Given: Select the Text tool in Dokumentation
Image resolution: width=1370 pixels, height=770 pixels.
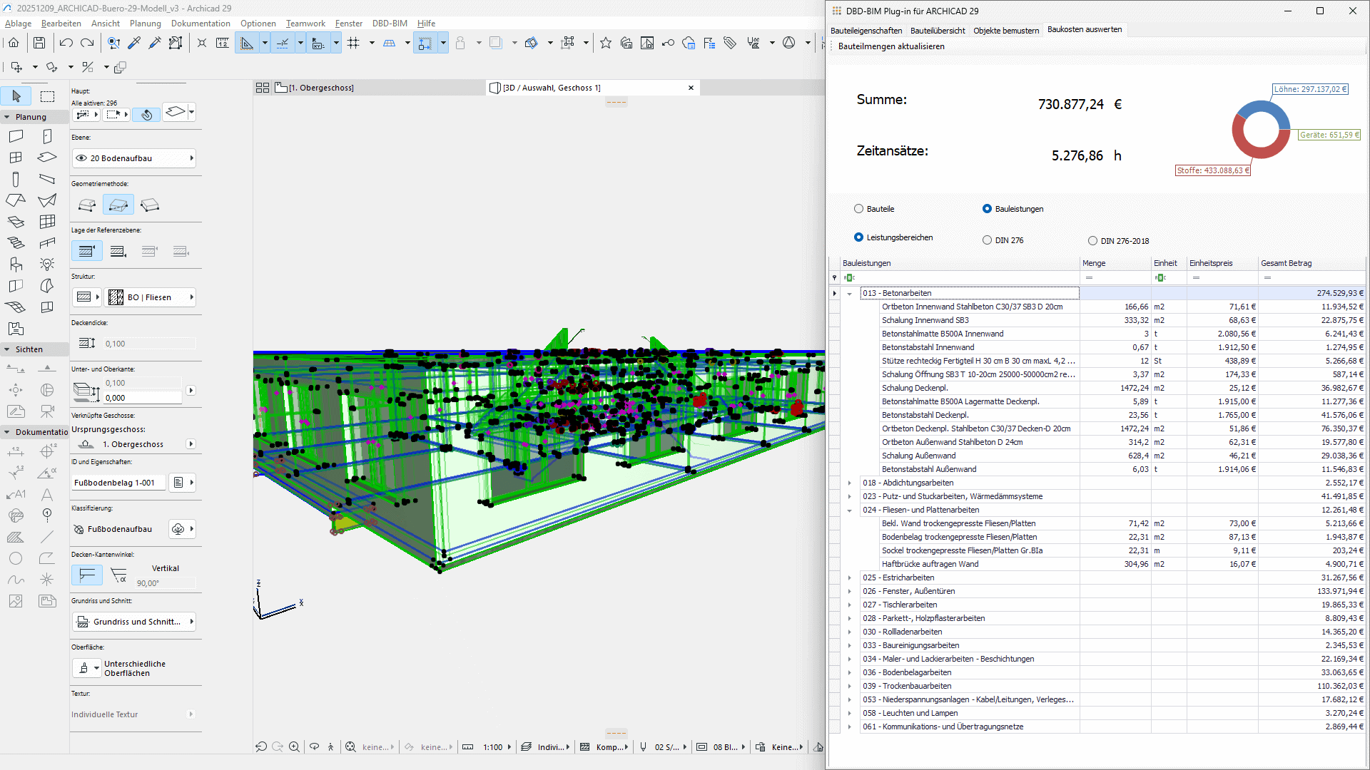Looking at the screenshot, I should pyautogui.click(x=47, y=494).
